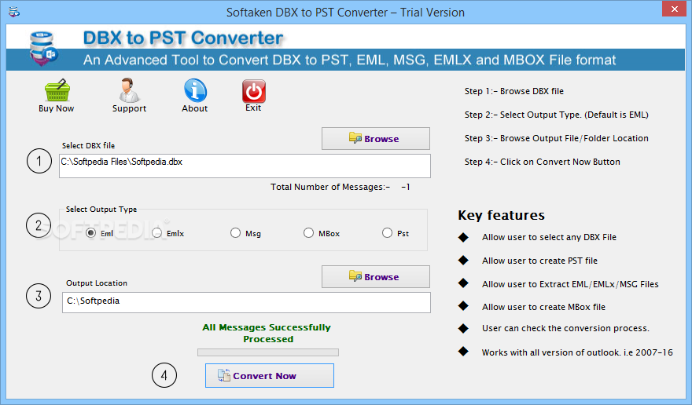Click 'Step 4:- Click on Convert Now Button'

542,162
